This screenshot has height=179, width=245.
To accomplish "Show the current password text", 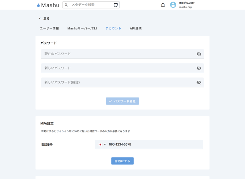I will coord(199,54).
